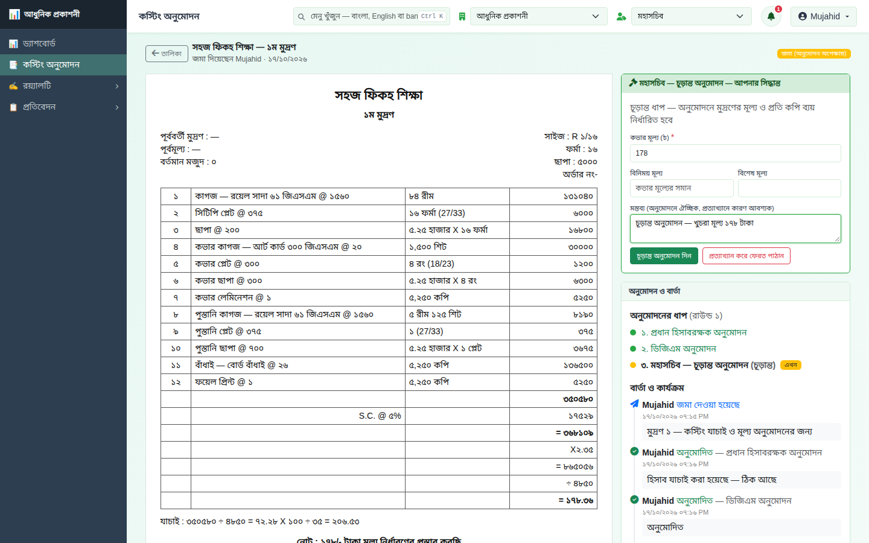The image size is (869, 543).
Task: Click the gavel icon in final approval header
Action: click(x=633, y=83)
